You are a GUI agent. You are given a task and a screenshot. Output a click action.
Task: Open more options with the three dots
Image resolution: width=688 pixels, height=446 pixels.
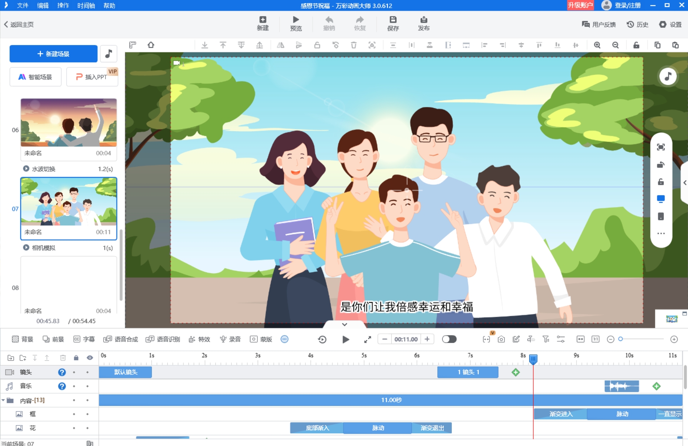[x=661, y=234]
